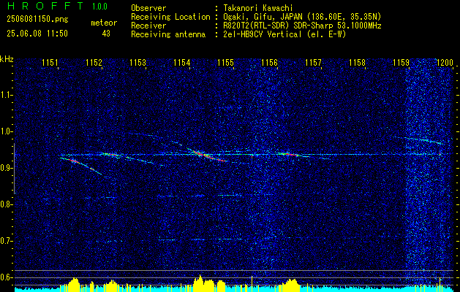The image size is (460, 292).
Task: Click the meteor label
Action: pos(104,23)
